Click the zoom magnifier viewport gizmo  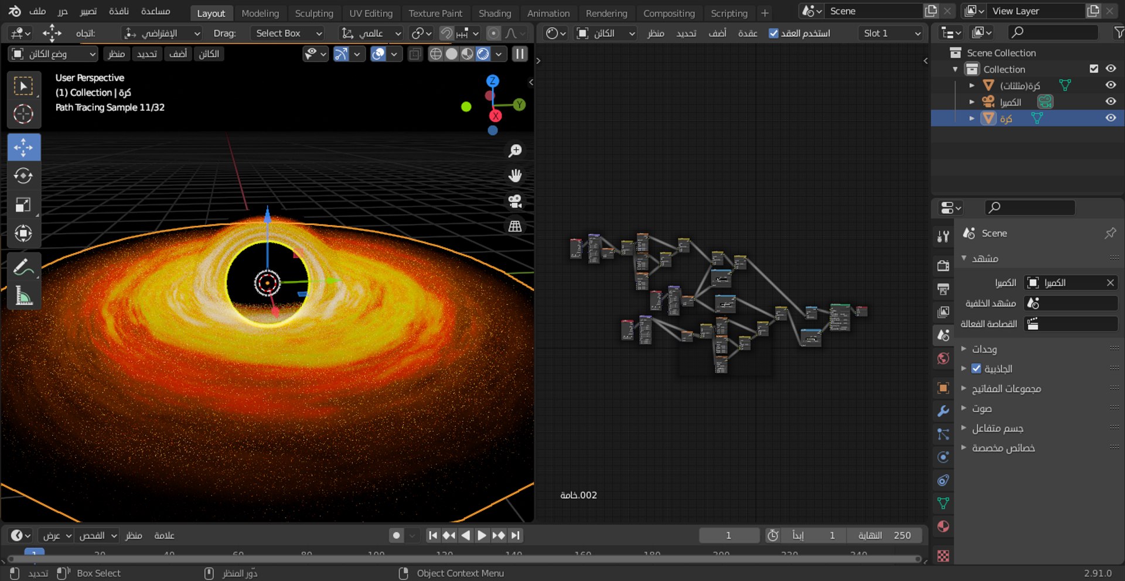515,151
